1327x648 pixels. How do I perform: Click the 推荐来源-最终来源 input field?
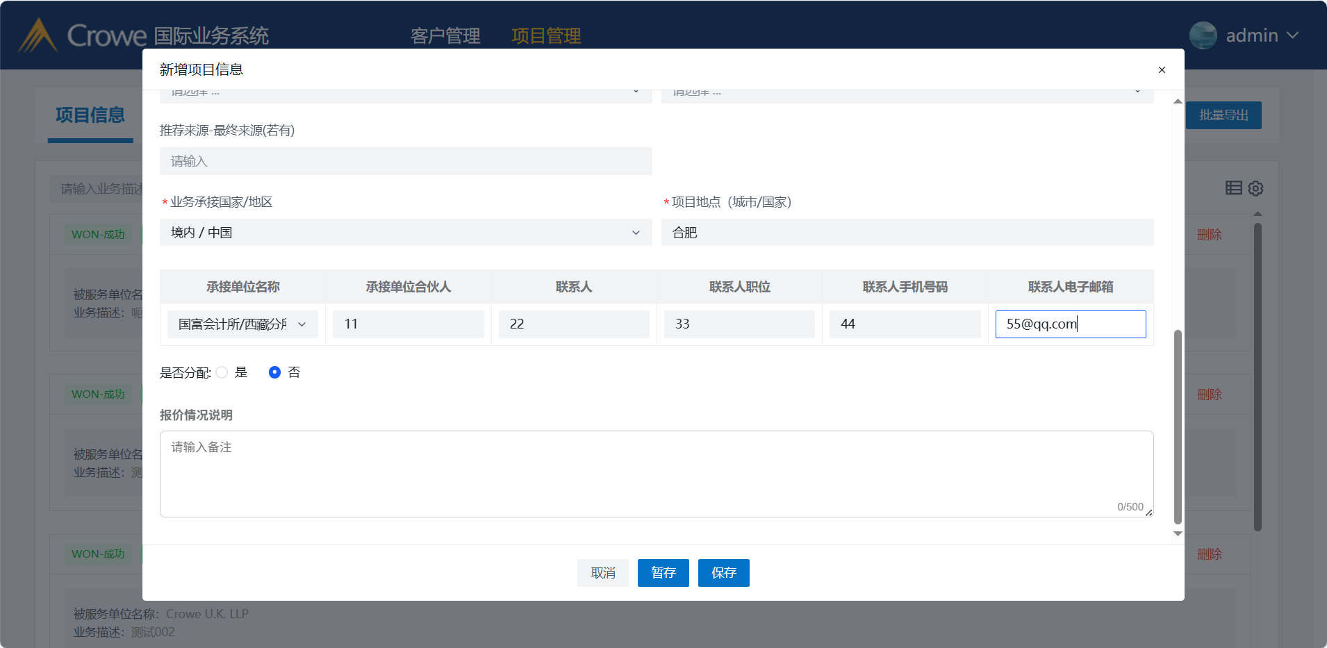click(406, 161)
